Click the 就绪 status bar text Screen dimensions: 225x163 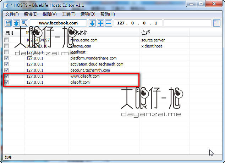(8, 157)
